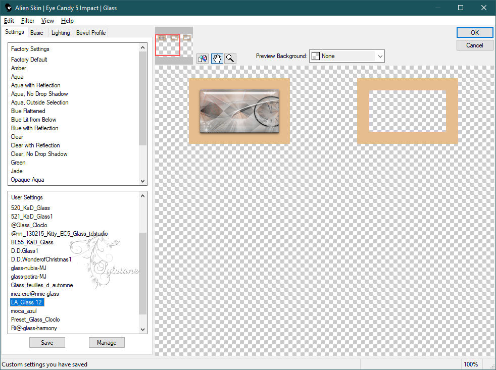
Task: Select the LA_Glass 12 setting
Action: 27,302
